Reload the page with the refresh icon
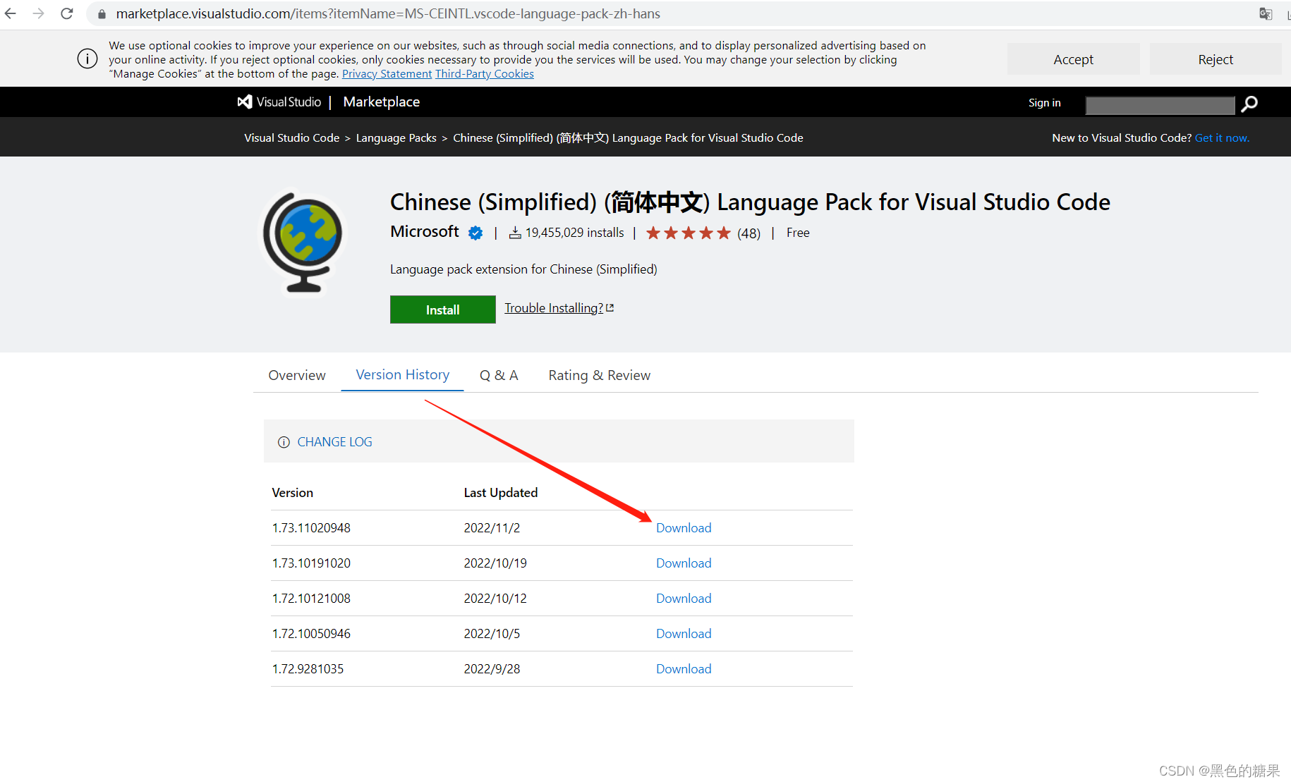The width and height of the screenshot is (1291, 784). [67, 14]
